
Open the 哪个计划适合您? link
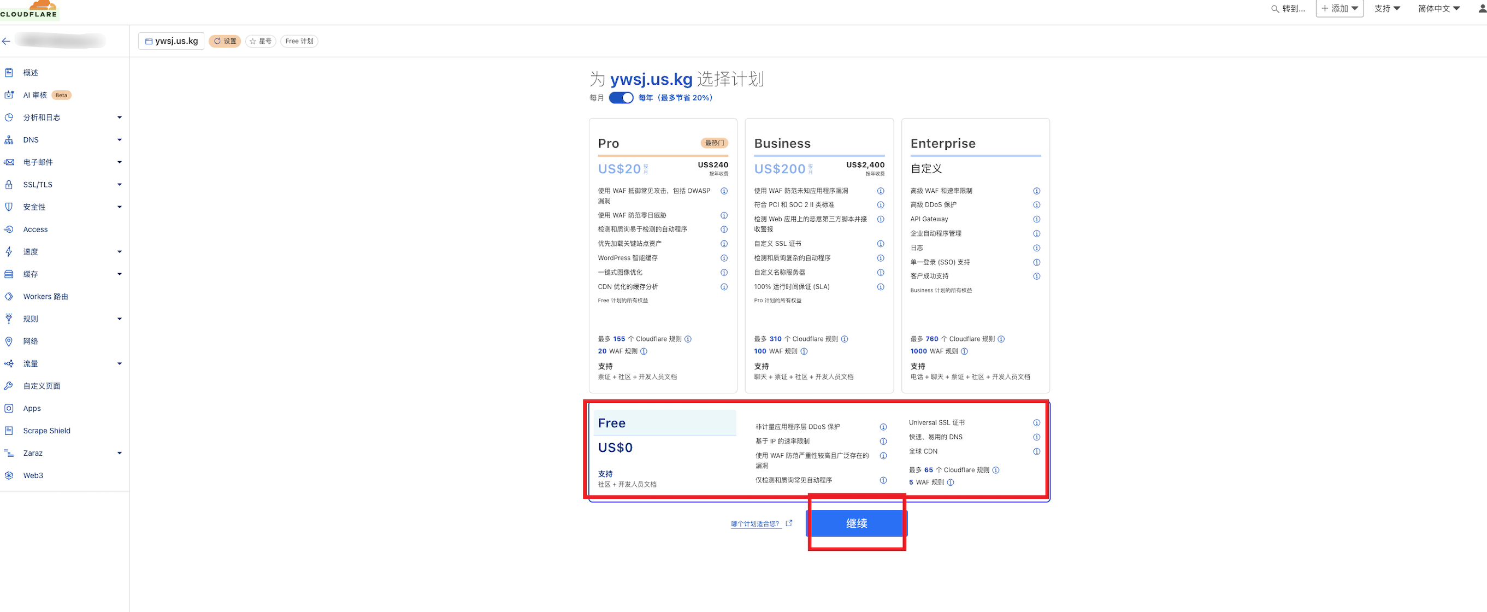coord(761,523)
